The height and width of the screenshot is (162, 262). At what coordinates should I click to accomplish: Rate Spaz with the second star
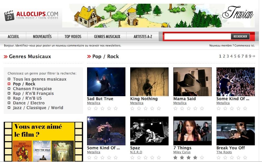139,158
